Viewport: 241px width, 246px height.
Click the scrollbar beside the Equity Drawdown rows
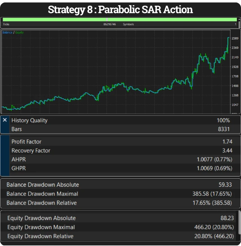pos(238,222)
